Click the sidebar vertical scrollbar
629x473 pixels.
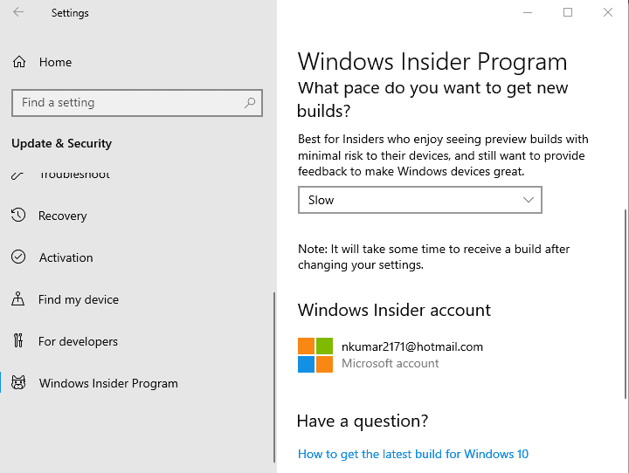point(274,377)
